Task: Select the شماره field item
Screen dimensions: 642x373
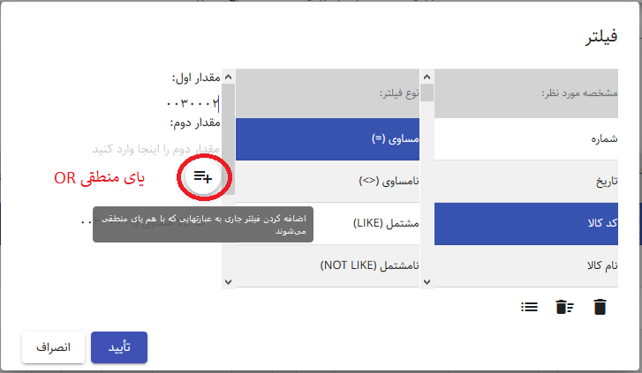Action: [526, 139]
